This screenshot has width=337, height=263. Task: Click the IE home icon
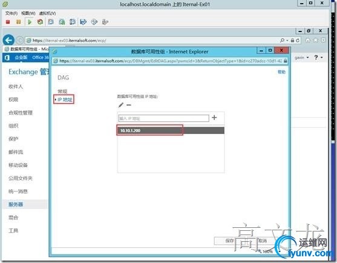pos(308,40)
